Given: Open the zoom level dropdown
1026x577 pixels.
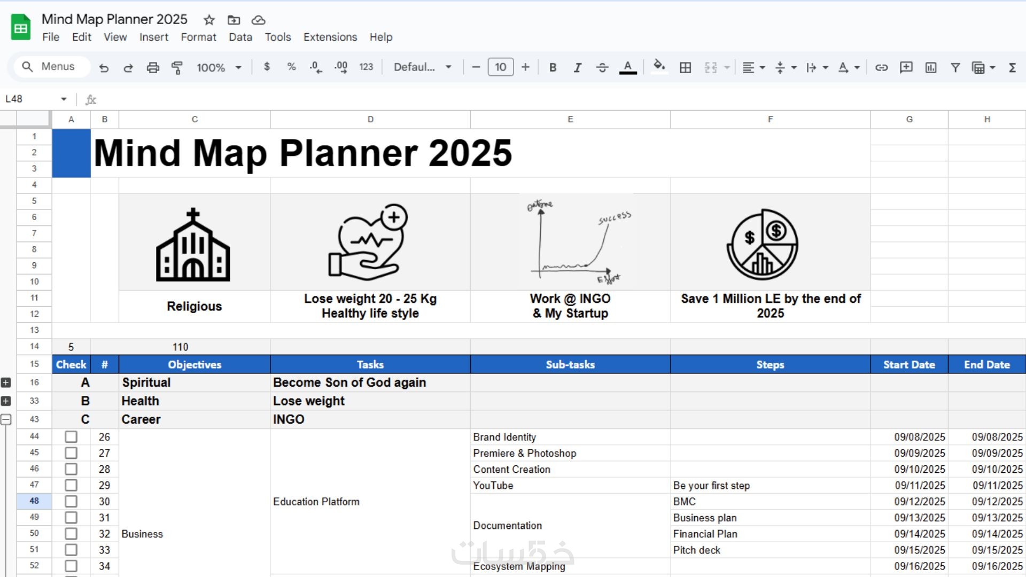Looking at the screenshot, I should point(219,67).
